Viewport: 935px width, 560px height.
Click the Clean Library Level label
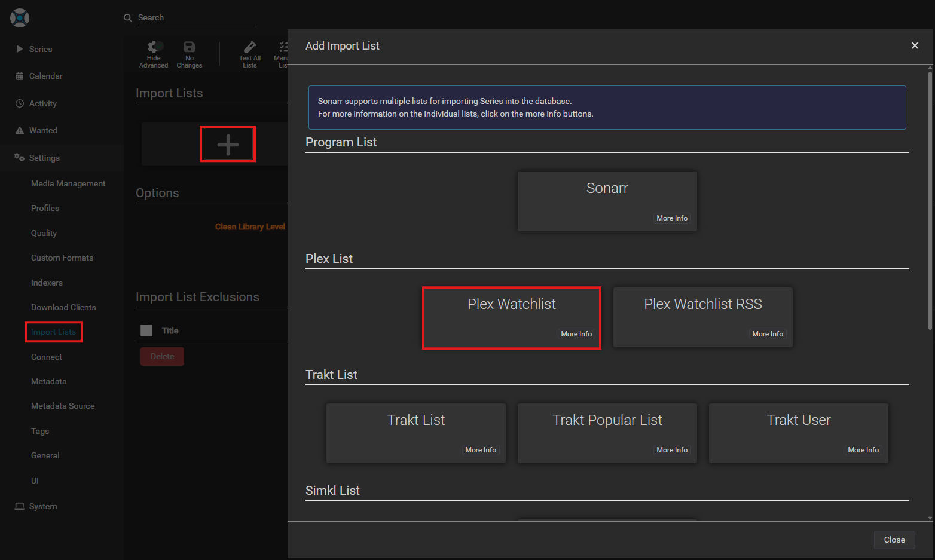click(250, 227)
